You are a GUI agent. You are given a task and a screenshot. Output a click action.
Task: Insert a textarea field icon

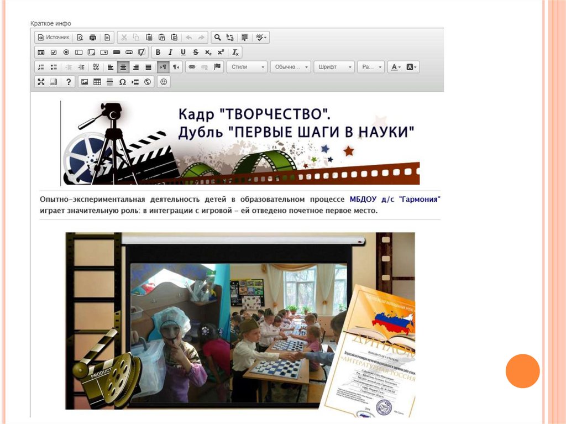(91, 53)
